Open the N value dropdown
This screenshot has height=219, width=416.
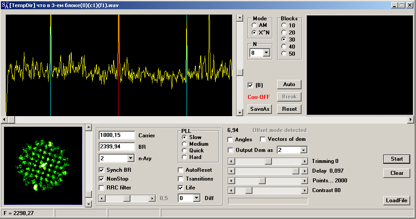pyautogui.click(x=266, y=53)
